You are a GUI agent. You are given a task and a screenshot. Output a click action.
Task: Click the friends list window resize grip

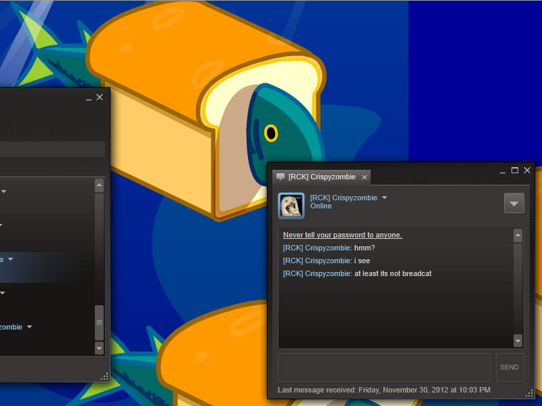[x=104, y=376]
